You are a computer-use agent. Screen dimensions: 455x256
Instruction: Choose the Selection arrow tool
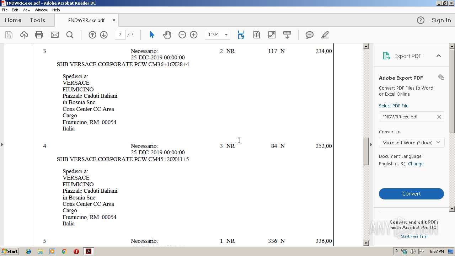pyautogui.click(x=152, y=35)
